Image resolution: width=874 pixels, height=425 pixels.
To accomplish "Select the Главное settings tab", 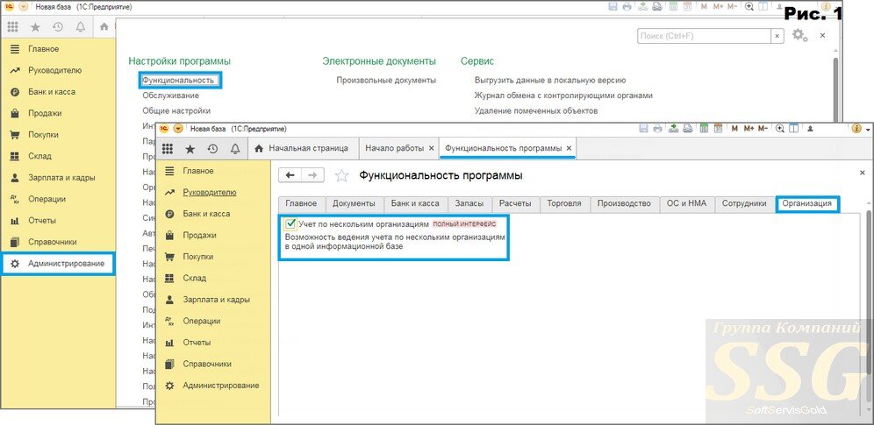I will click(302, 203).
